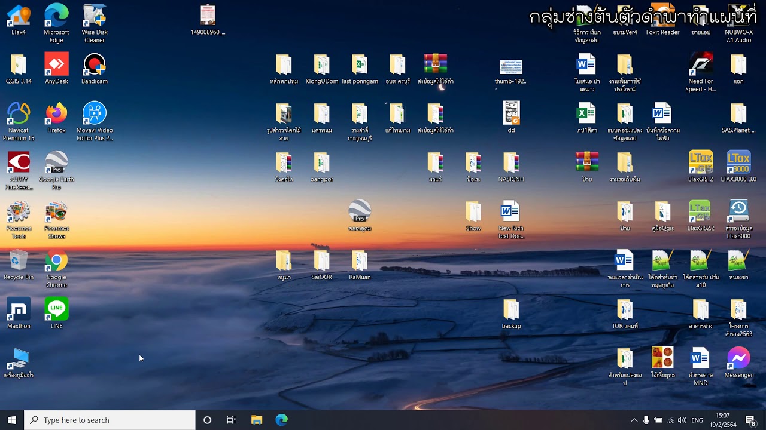This screenshot has height=430, width=766.
Task: Open the notification Action Center
Action: tap(750, 420)
